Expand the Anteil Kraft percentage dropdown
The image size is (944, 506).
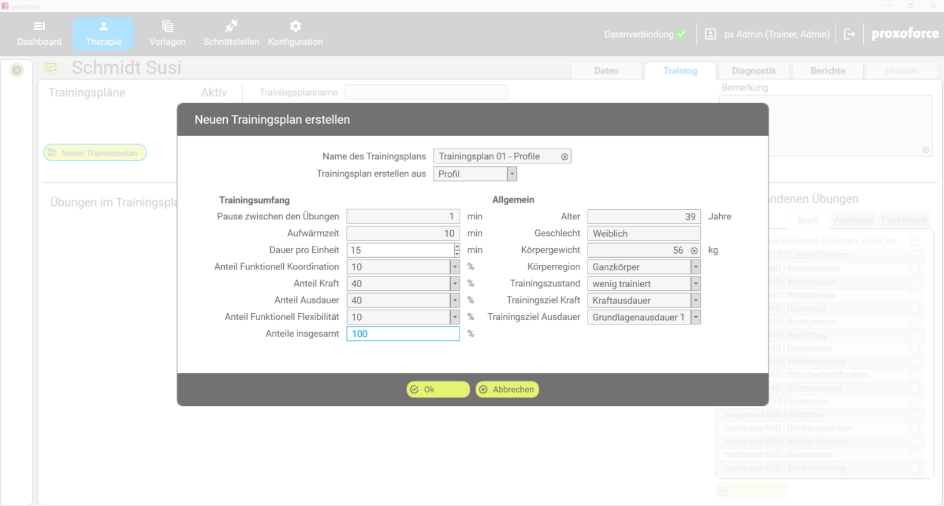coord(454,284)
